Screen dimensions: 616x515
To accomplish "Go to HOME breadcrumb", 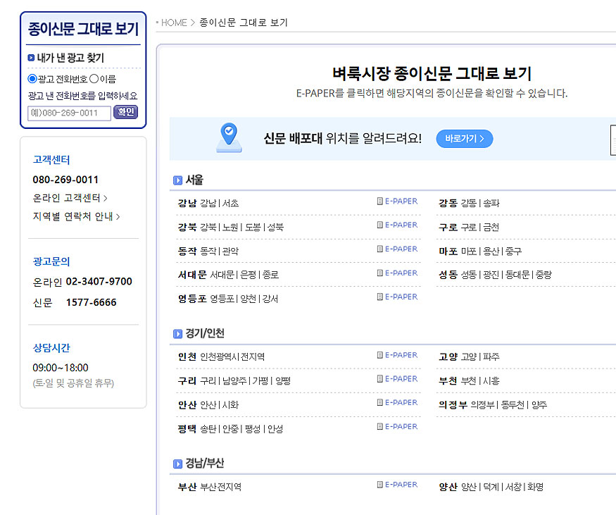I will pyautogui.click(x=174, y=23).
